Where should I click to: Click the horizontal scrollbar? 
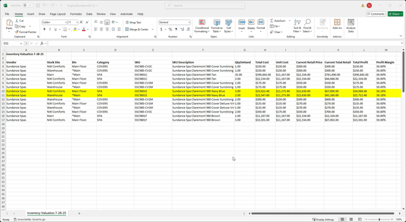tap(323, 214)
